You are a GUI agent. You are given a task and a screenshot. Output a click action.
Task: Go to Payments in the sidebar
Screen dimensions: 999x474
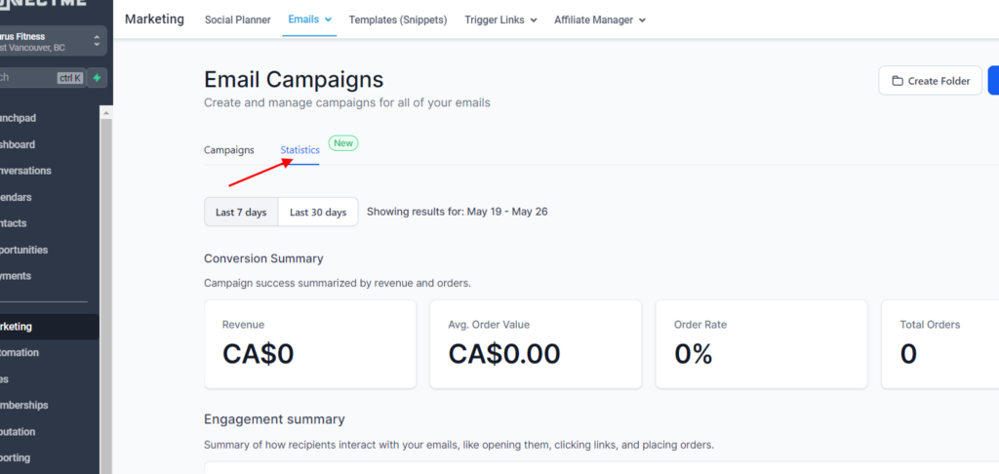point(16,276)
